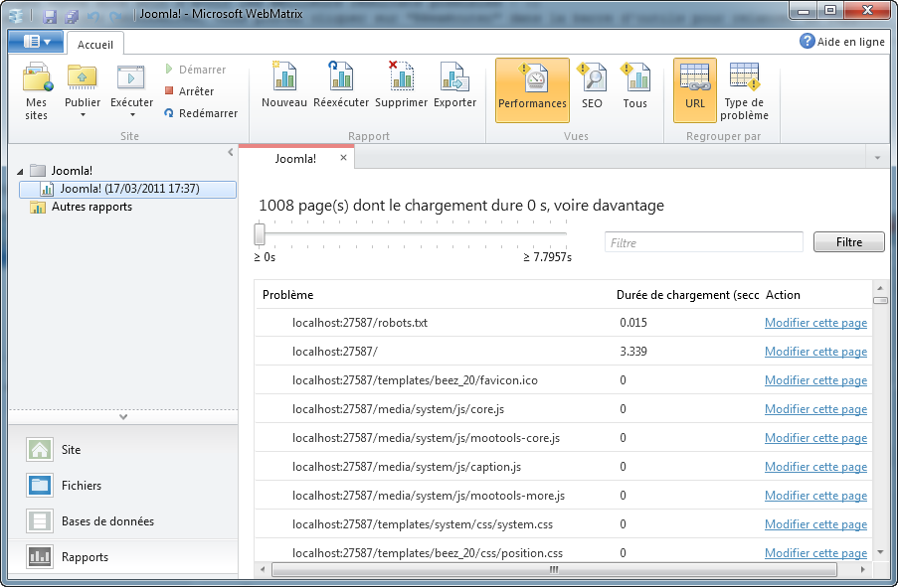Click the Exporter report icon

[454, 77]
